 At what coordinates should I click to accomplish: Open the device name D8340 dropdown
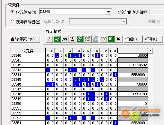click(x=108, y=12)
